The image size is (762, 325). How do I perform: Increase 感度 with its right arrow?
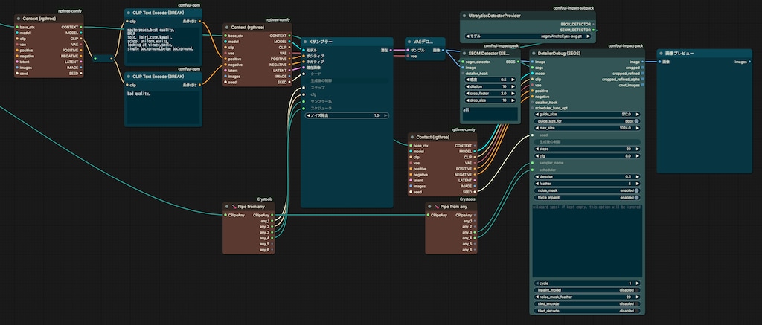point(513,79)
